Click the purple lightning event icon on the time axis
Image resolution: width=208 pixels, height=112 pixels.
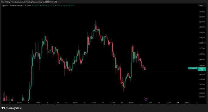pos(146,99)
